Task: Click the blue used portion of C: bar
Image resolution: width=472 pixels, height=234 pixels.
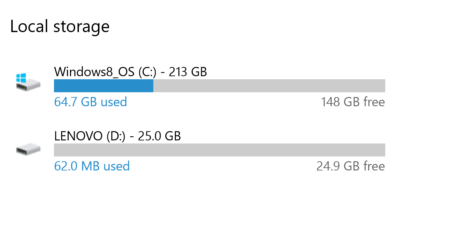Action: click(103, 86)
